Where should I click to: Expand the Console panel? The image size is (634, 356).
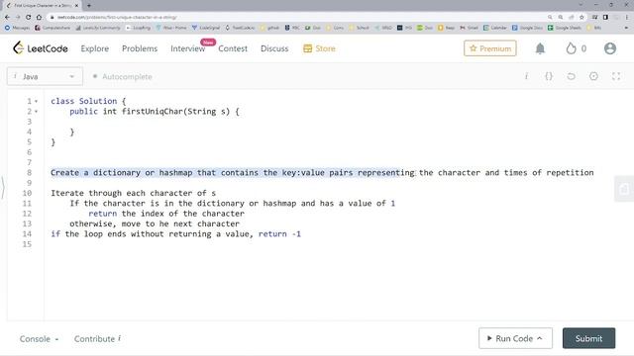(40, 338)
